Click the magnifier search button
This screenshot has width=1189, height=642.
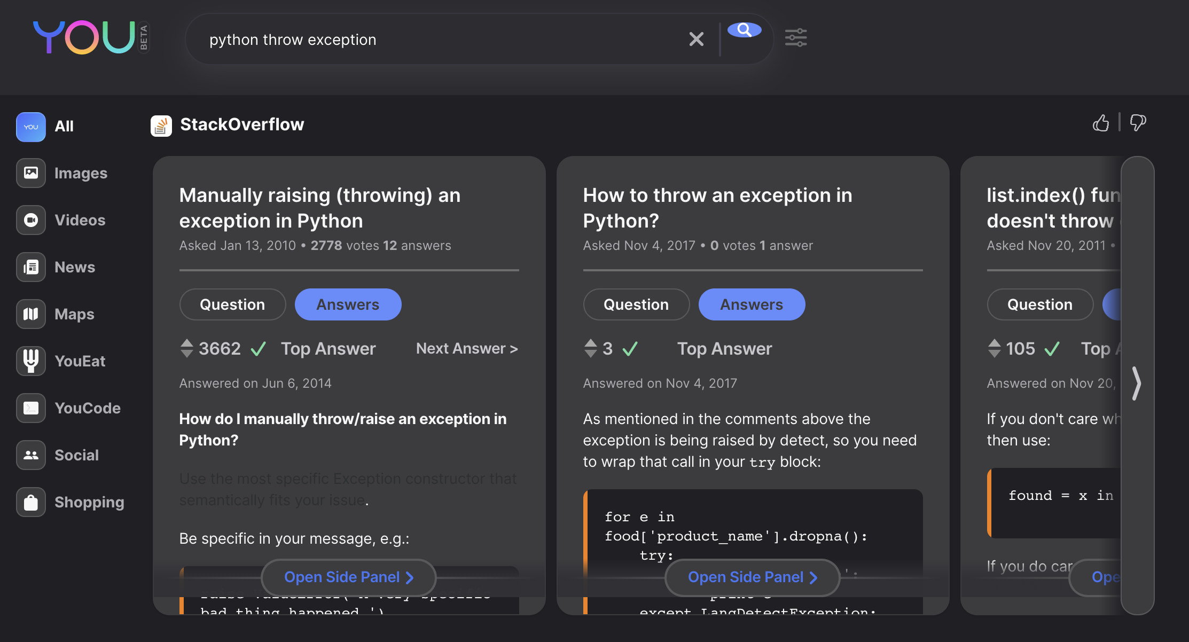[x=744, y=30]
